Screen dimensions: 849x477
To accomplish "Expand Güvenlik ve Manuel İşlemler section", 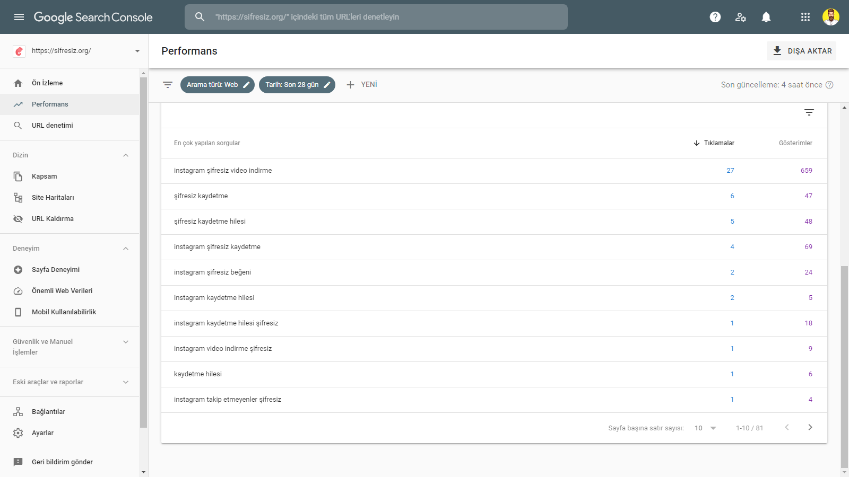I will tap(126, 342).
